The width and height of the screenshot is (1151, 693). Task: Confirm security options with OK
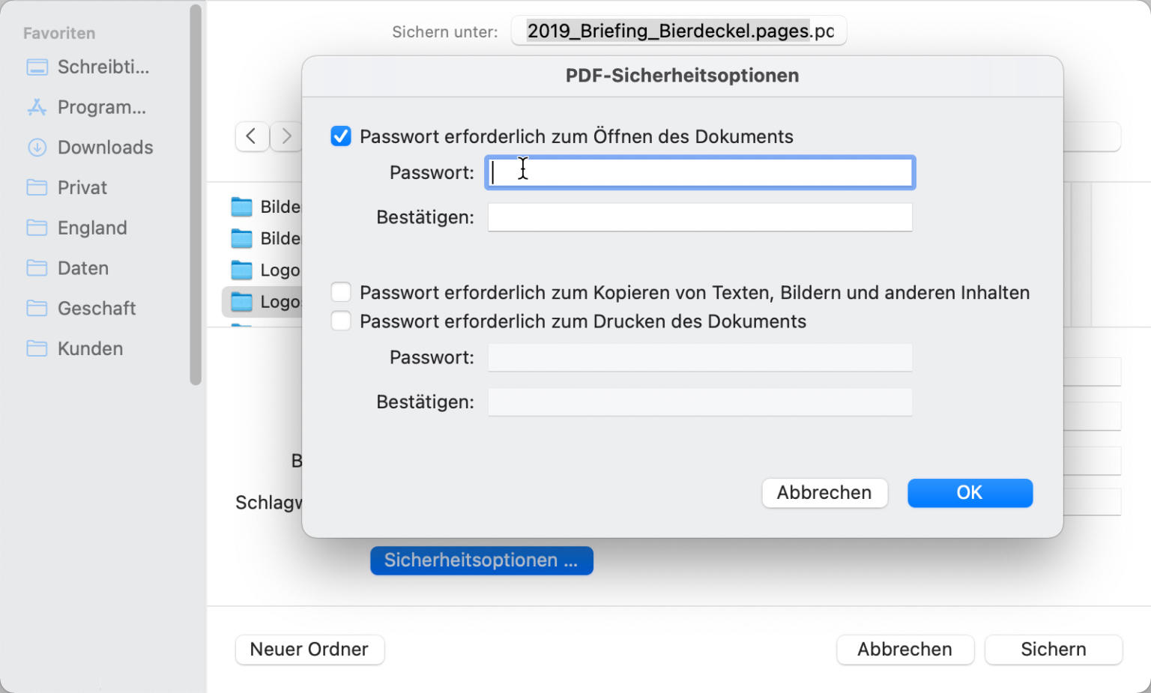point(970,493)
